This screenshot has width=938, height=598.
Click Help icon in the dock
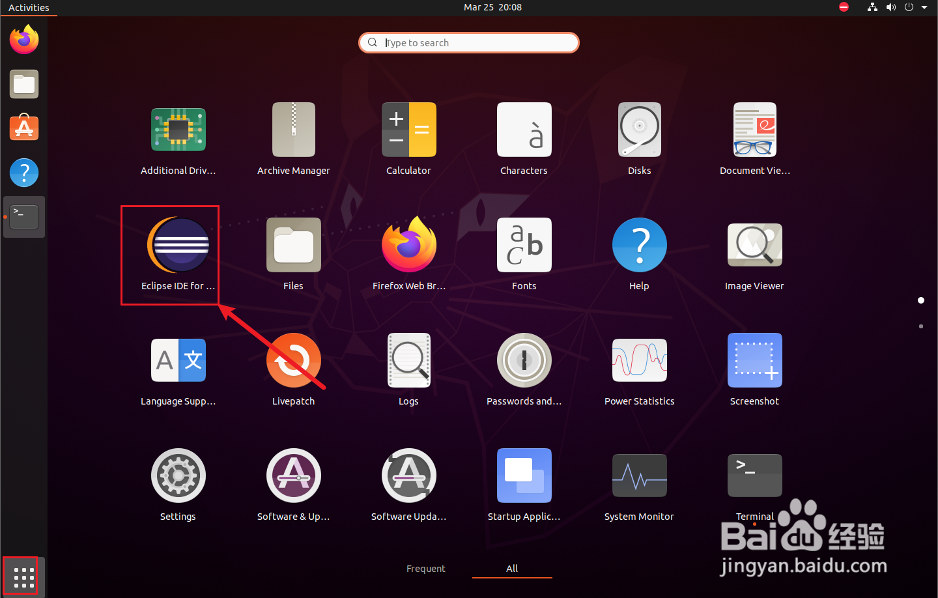(x=24, y=173)
